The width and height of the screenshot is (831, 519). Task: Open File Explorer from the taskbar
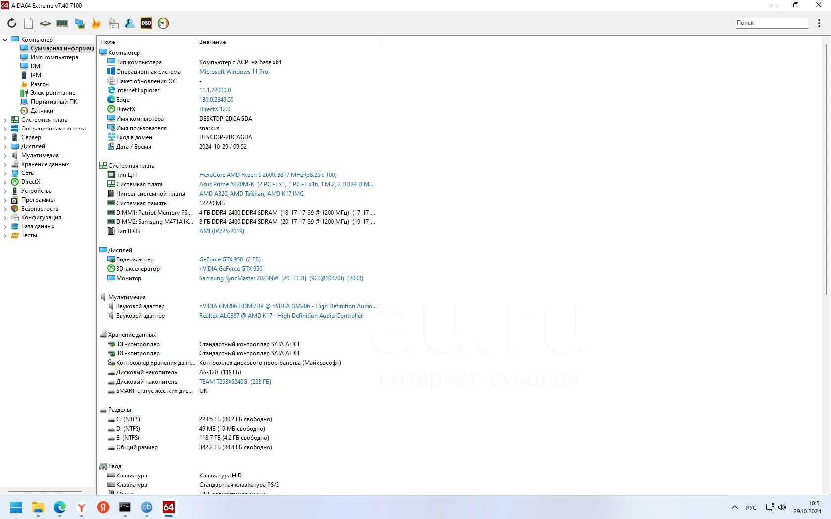coord(38,507)
